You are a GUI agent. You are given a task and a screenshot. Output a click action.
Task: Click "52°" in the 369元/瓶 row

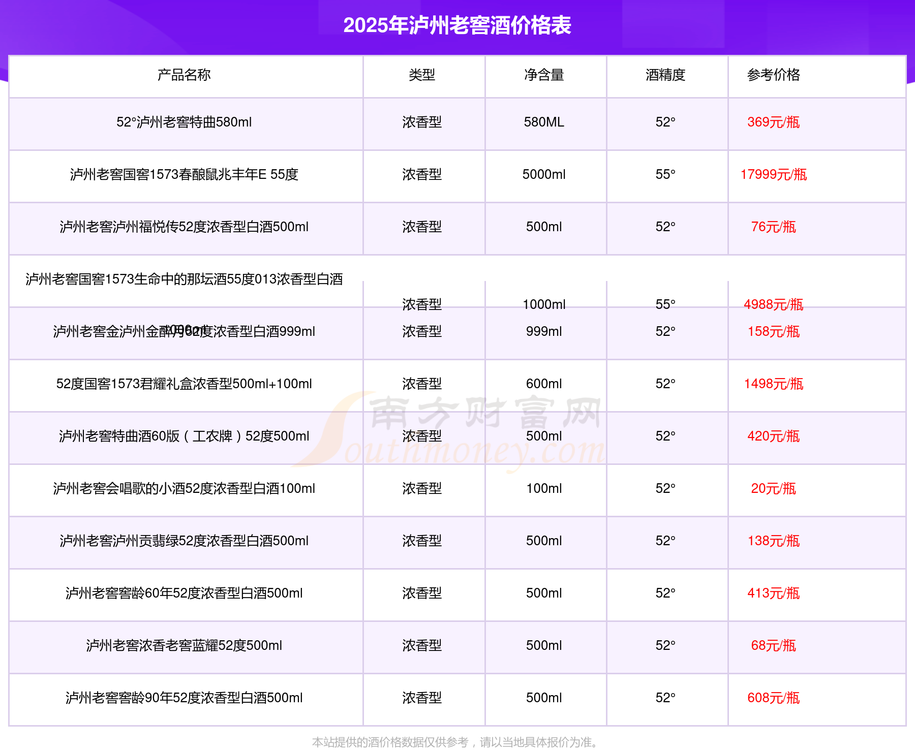pos(665,122)
